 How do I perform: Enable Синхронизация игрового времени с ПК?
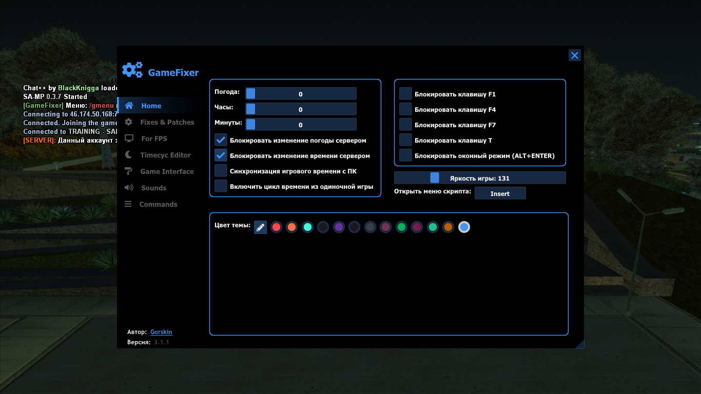click(x=221, y=171)
